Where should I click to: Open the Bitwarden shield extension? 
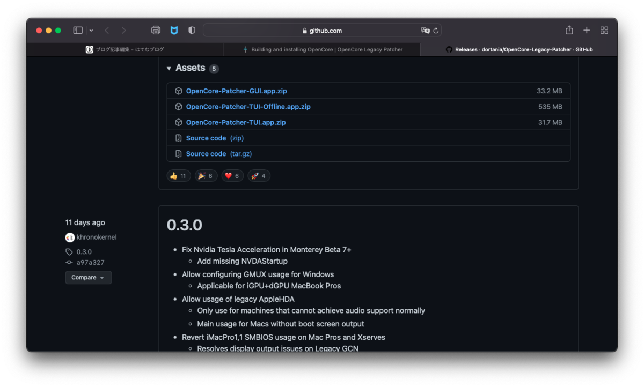[x=174, y=31]
